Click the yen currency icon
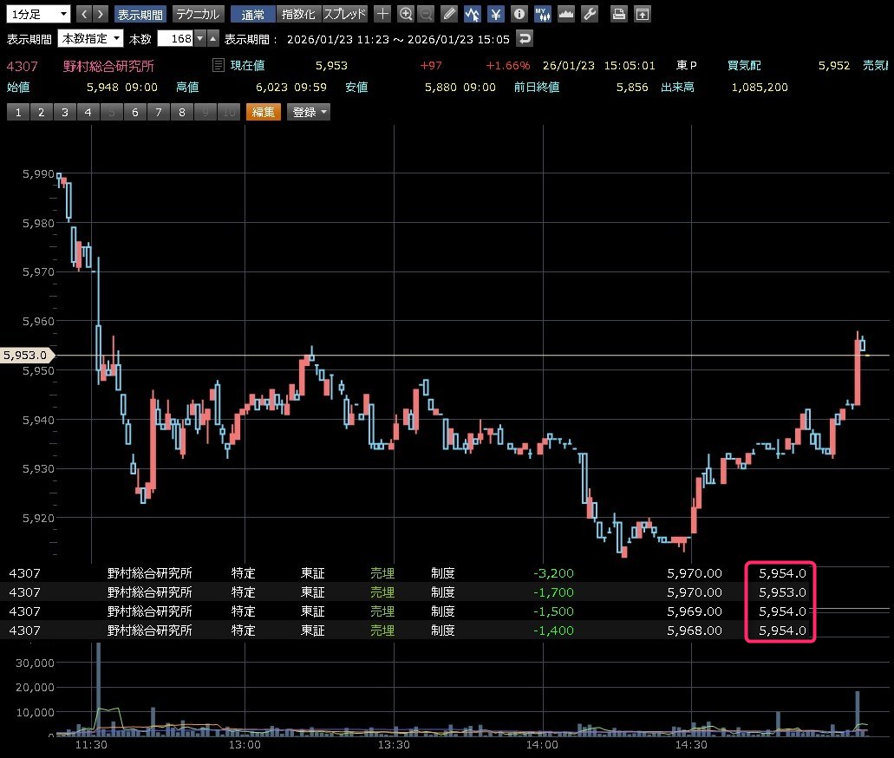894x758 pixels. [495, 14]
